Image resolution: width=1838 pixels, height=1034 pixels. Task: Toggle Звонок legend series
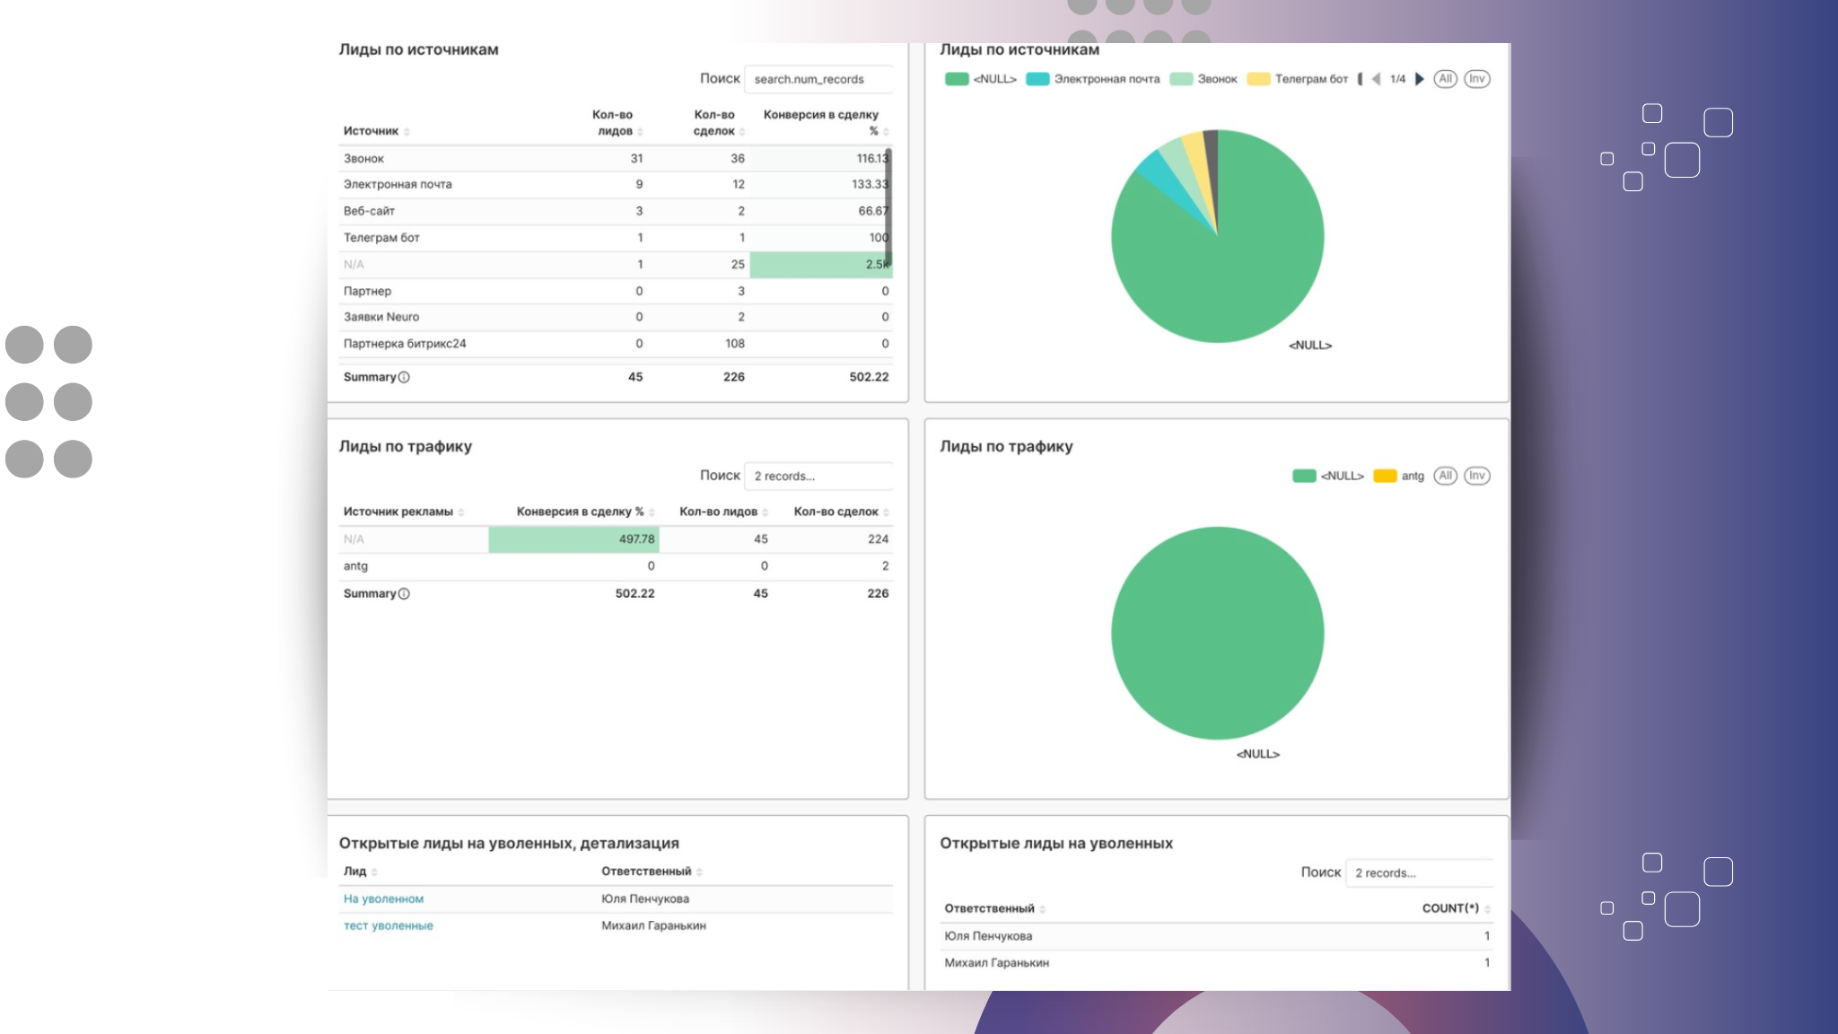tap(1216, 79)
